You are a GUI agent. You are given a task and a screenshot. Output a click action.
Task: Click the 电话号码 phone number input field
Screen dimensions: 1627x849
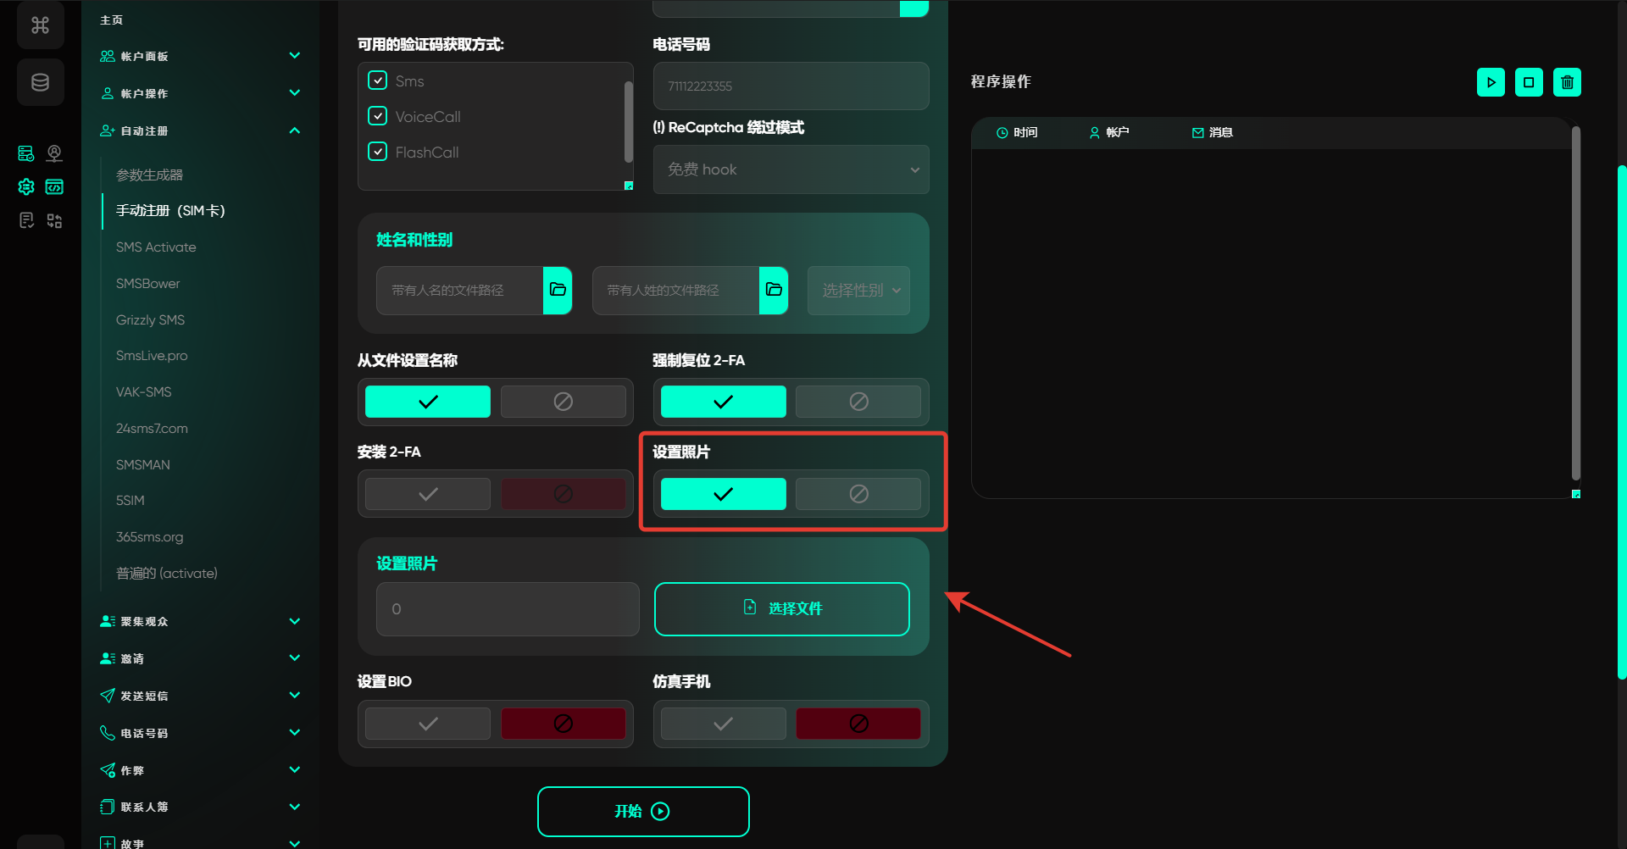coord(791,86)
